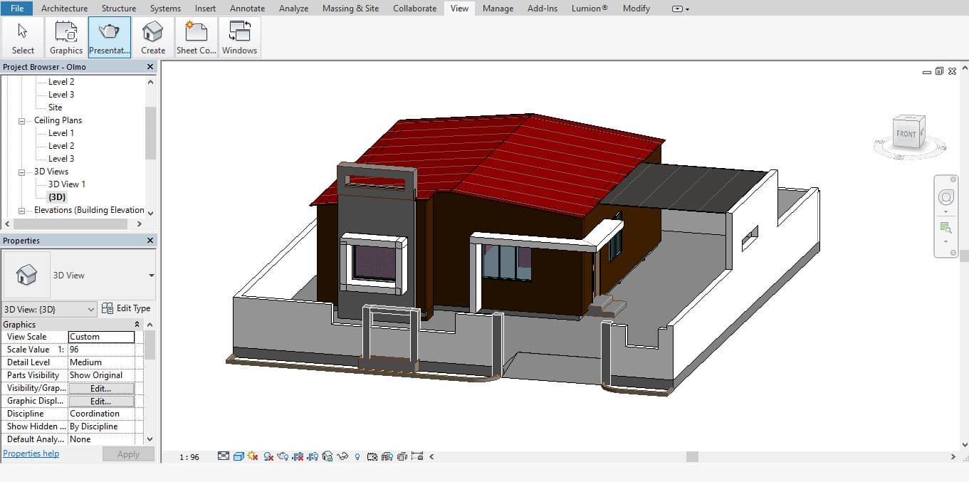Click the Detail Level icon in view bar
Image resolution: width=969 pixels, height=482 pixels.
pyautogui.click(x=224, y=456)
